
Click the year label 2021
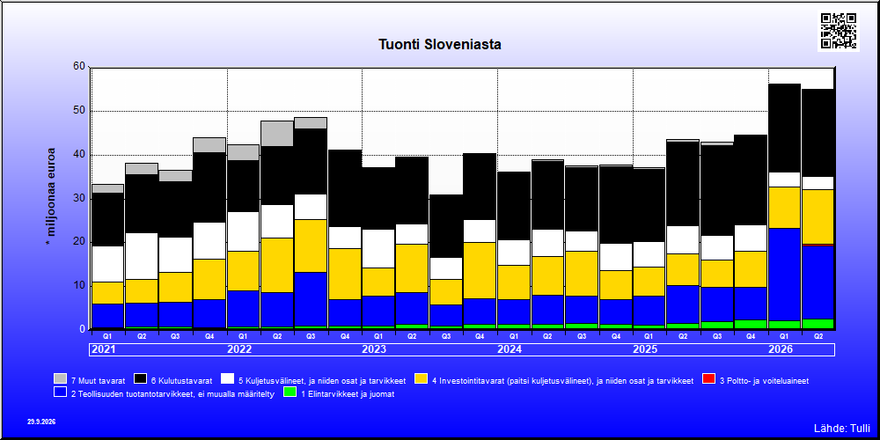coord(103,349)
